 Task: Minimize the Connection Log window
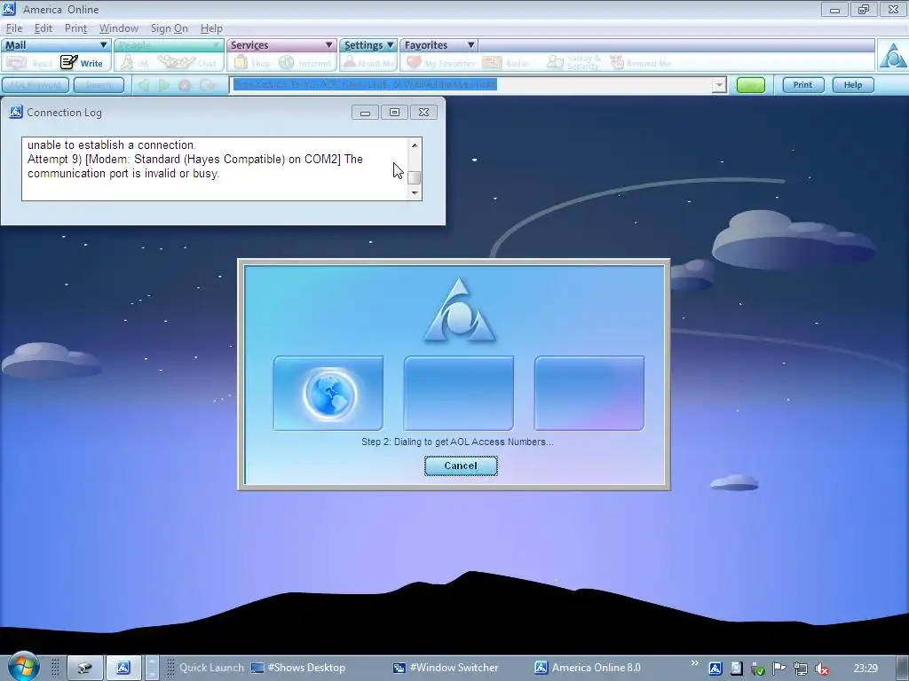(365, 113)
